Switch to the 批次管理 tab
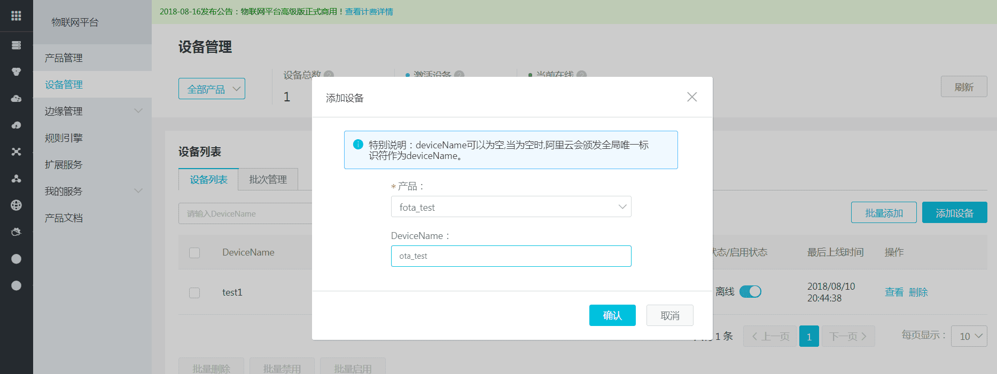This screenshot has height=374, width=997. [268, 180]
